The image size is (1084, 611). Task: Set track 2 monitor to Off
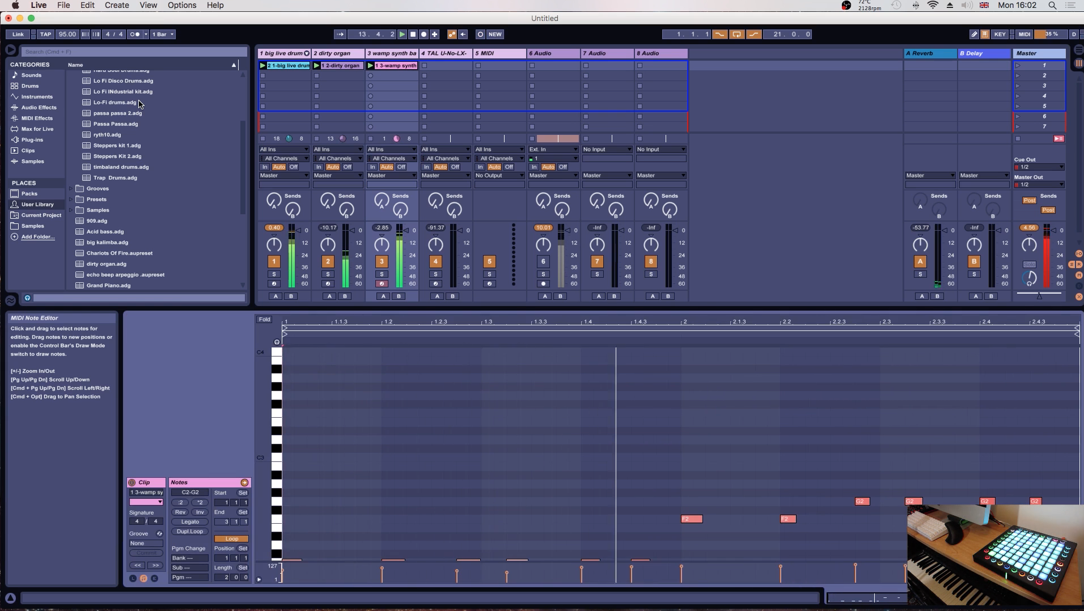348,167
